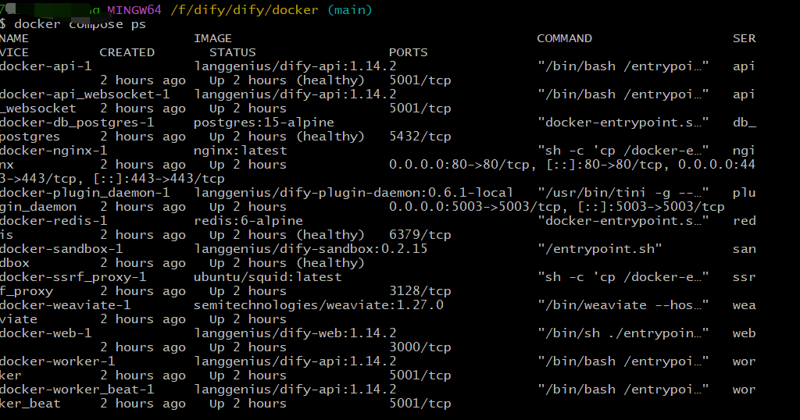Select container name docker-sandbox-1
The image size is (800, 420).
61,249
